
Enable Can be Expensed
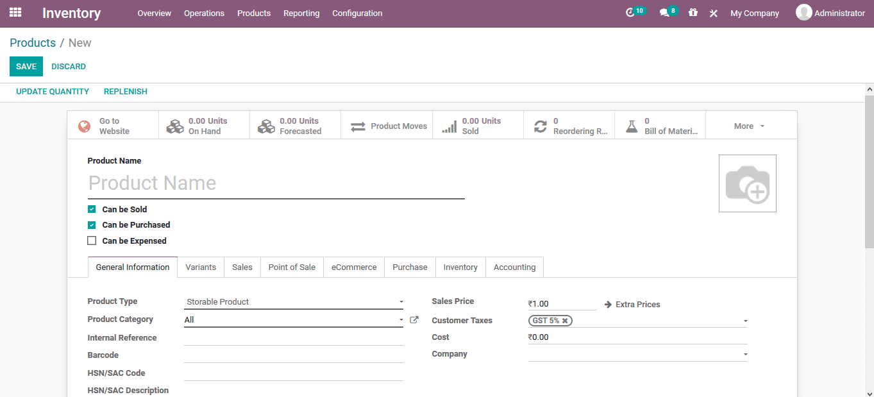click(92, 241)
